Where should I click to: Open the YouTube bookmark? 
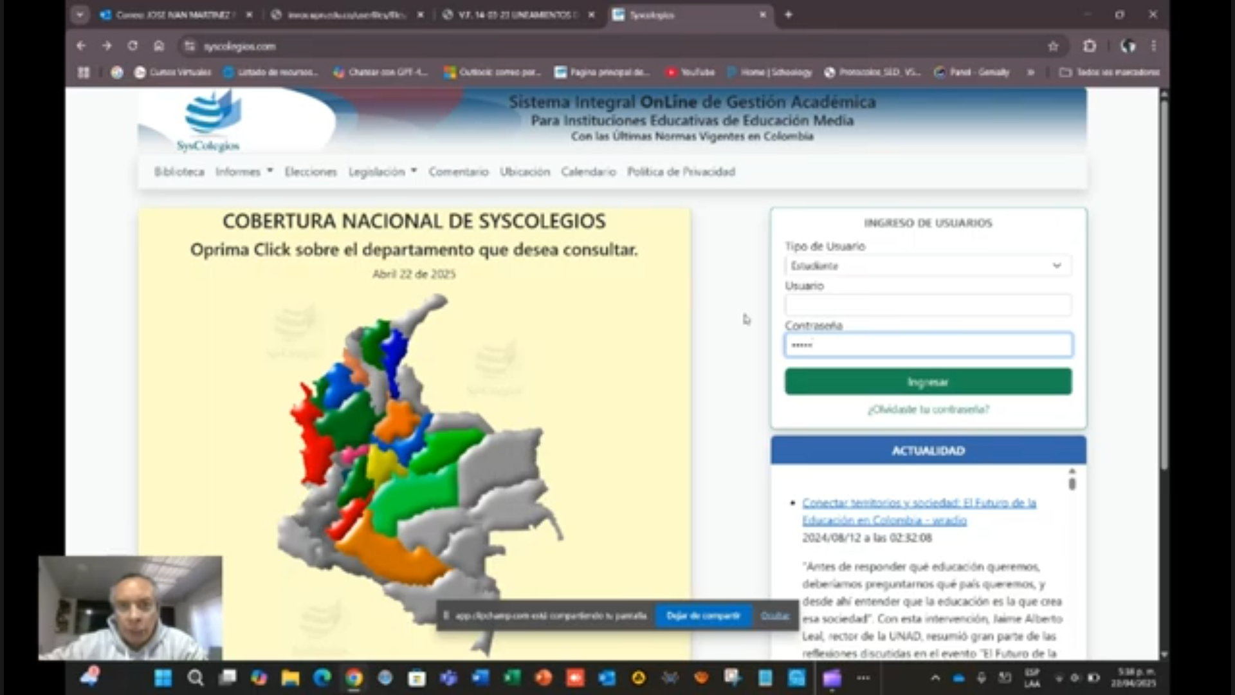[x=691, y=73]
